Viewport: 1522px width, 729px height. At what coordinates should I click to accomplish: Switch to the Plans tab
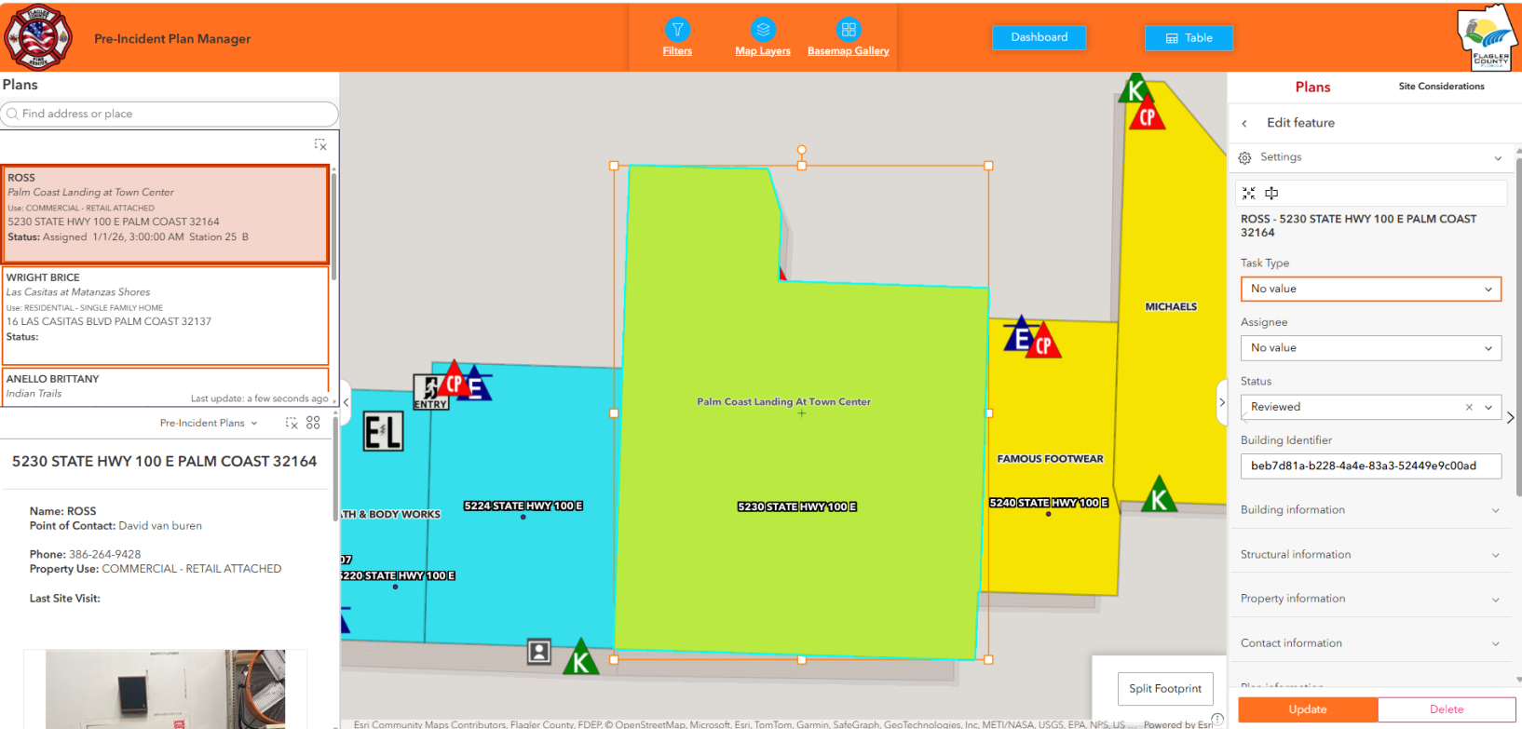coord(1312,87)
